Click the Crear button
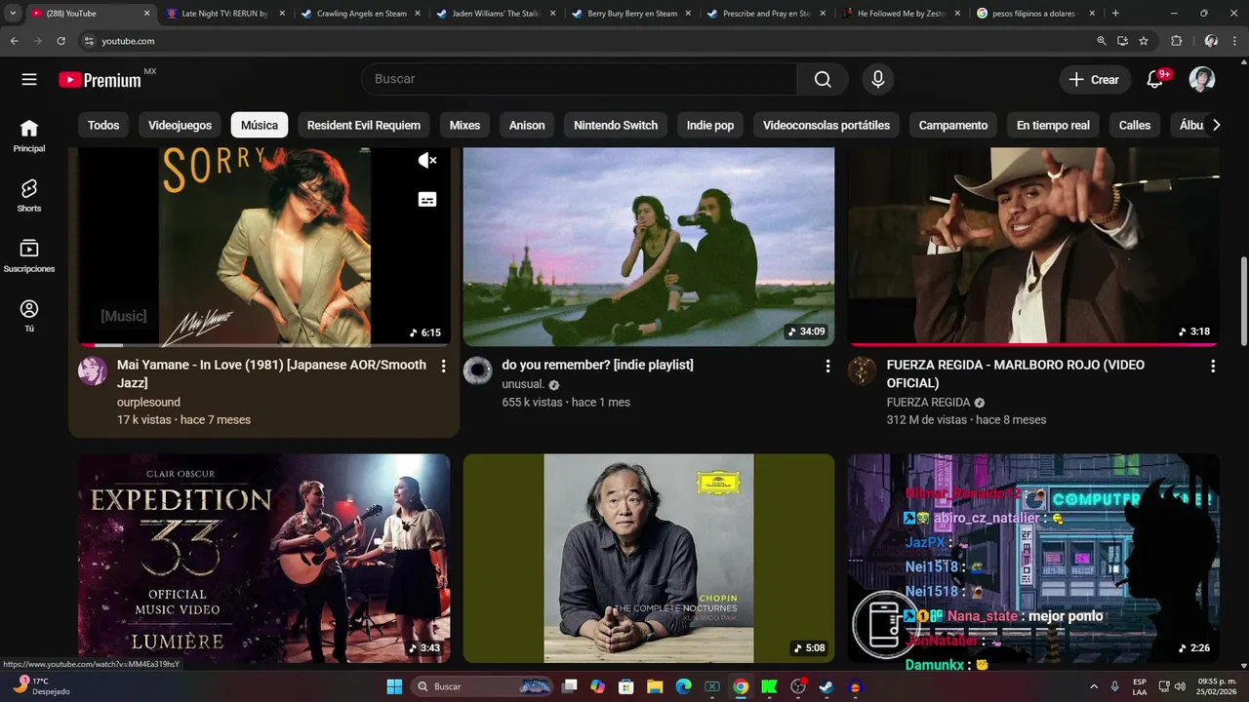This screenshot has width=1249, height=702. (x=1095, y=80)
